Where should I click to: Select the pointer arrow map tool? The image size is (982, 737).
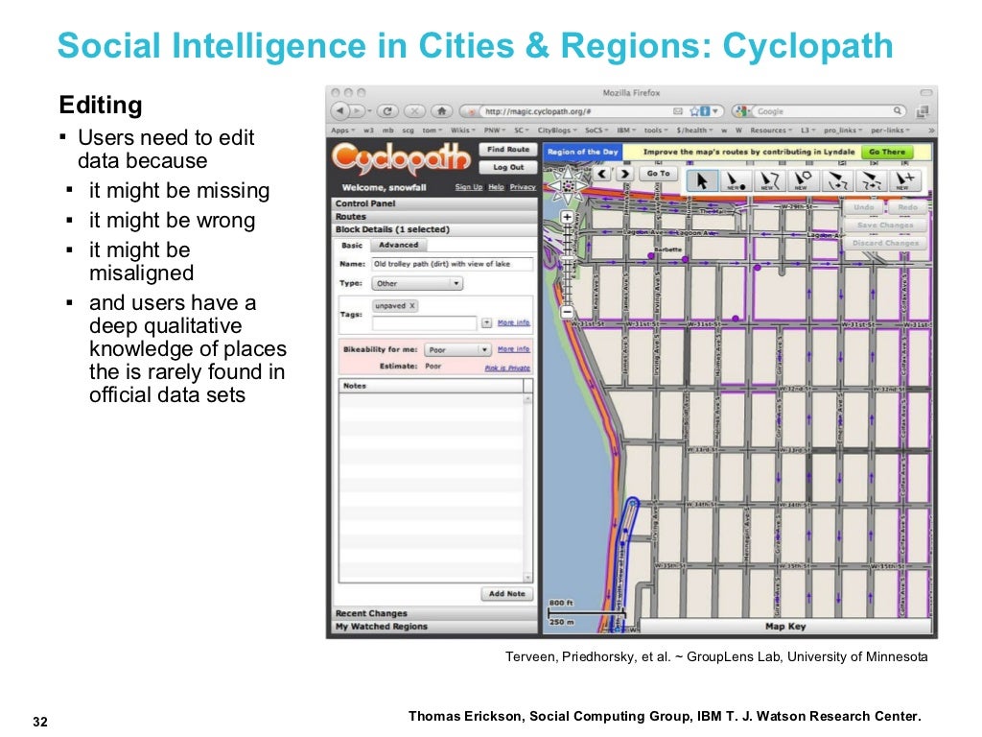701,180
